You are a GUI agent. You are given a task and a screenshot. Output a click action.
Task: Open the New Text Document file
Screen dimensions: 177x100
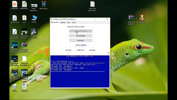click(x=92, y=4)
